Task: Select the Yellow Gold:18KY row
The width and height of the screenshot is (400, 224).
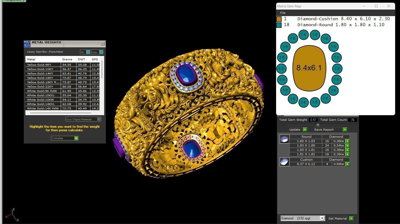Action: [63, 78]
